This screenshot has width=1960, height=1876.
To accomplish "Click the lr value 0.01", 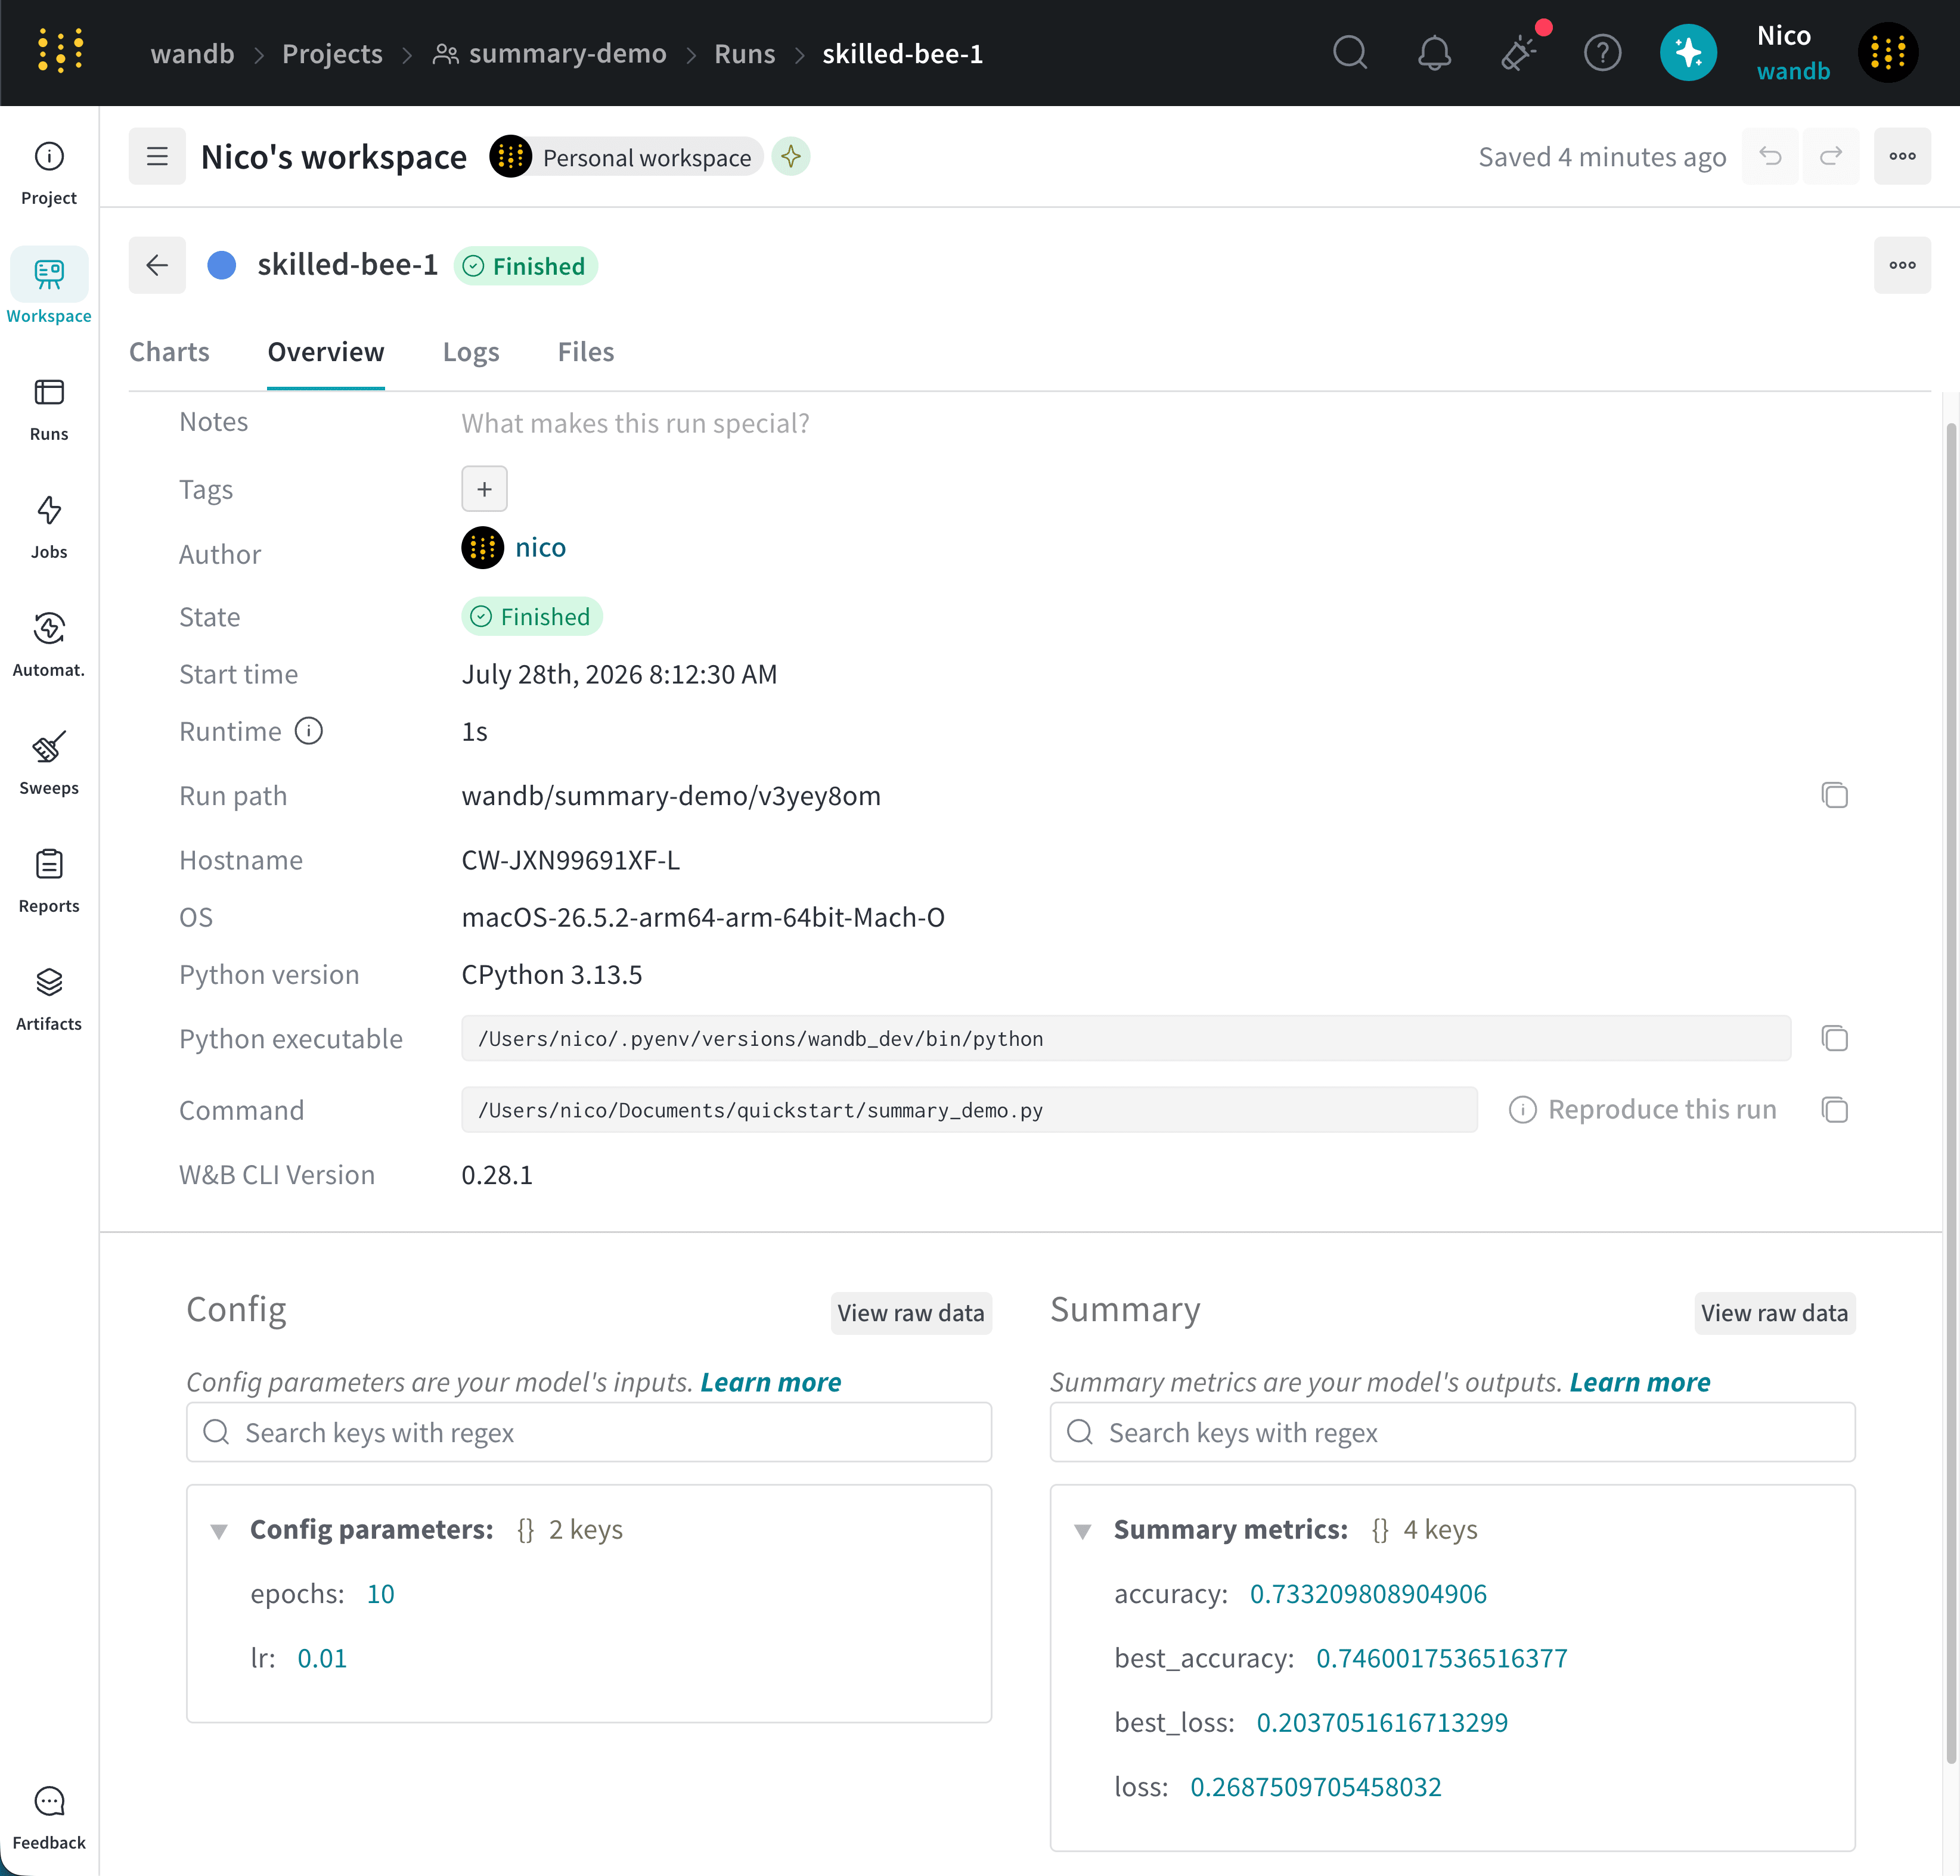I will [322, 1659].
